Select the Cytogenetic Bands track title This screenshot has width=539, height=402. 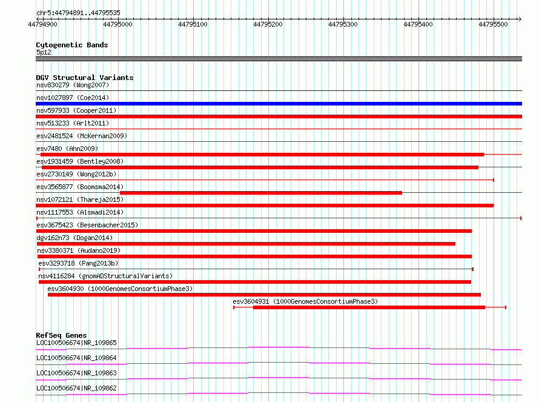point(72,45)
